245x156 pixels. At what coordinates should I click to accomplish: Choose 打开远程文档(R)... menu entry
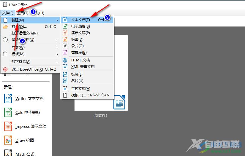point(31,33)
